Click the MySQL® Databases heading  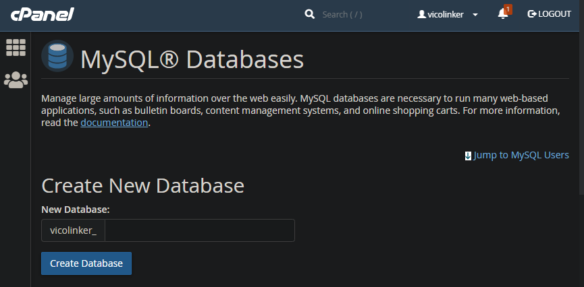point(192,59)
